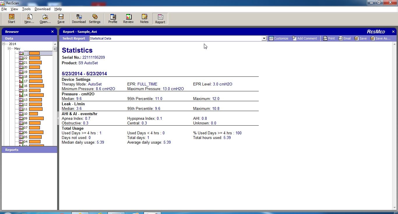
Task: Collapse the May tree node
Action: pyautogui.click(x=9, y=49)
